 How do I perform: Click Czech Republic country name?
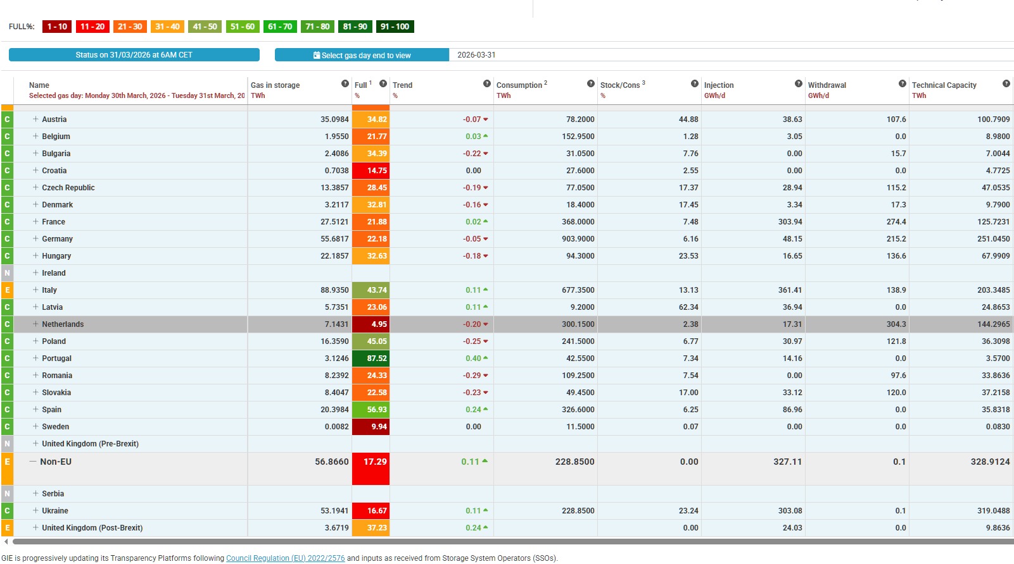68,188
